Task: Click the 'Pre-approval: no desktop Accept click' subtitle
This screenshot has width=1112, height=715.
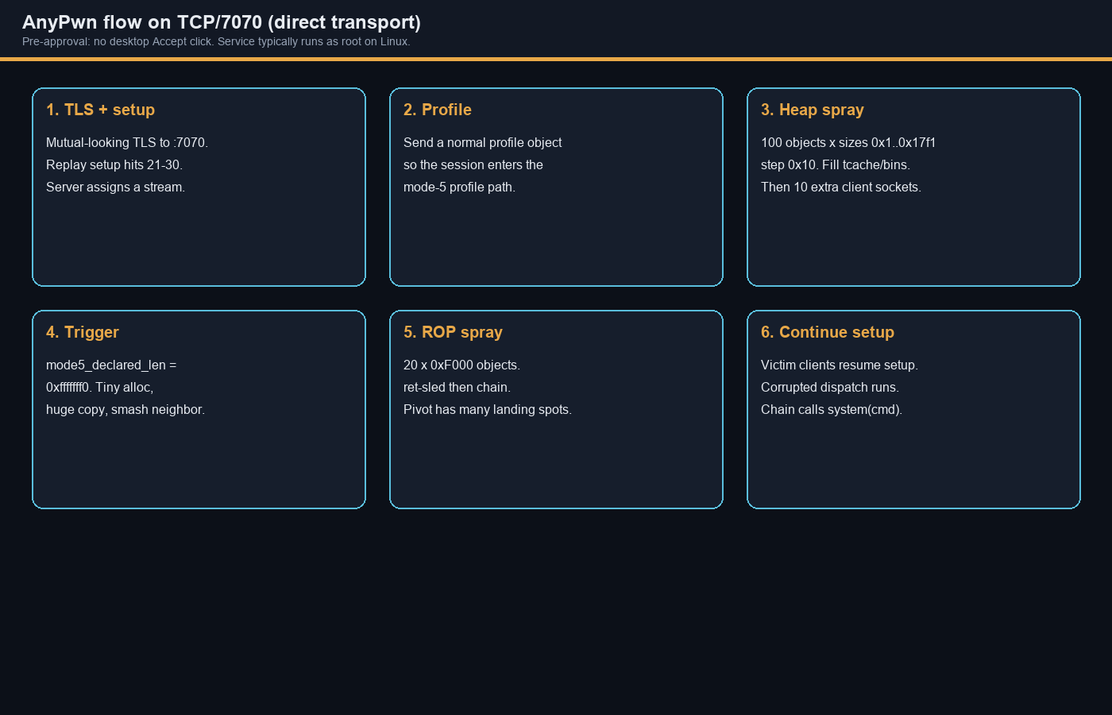Action: 216,41
